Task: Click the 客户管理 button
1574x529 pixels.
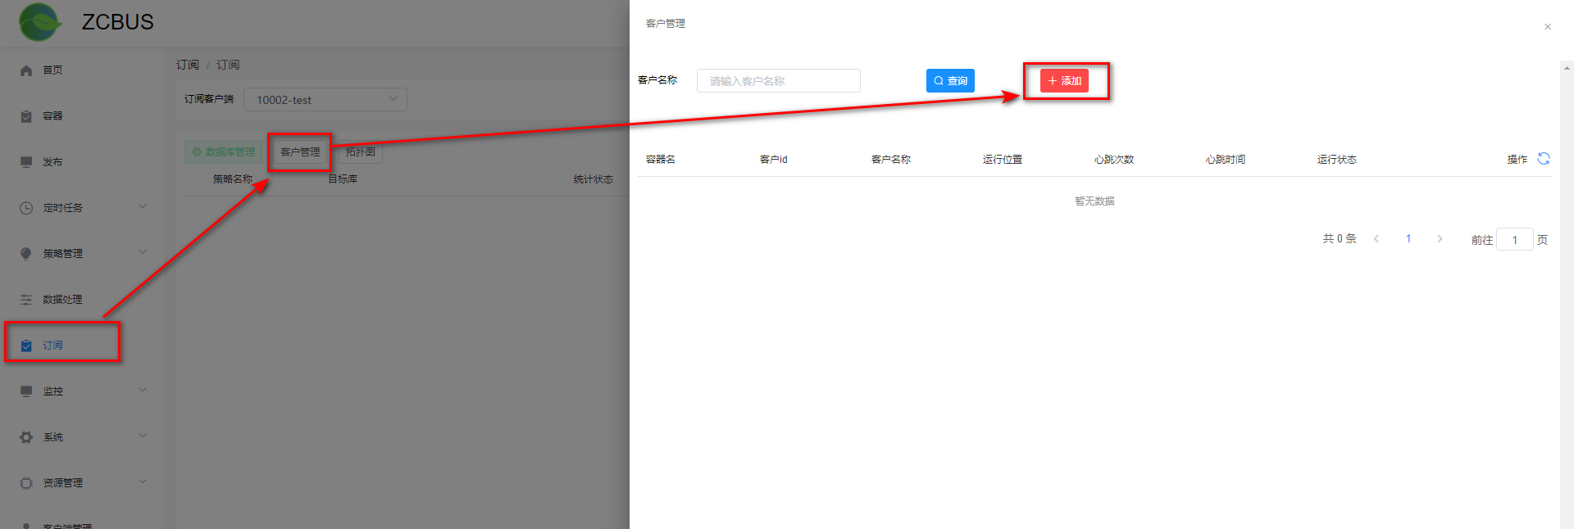Action: [300, 152]
